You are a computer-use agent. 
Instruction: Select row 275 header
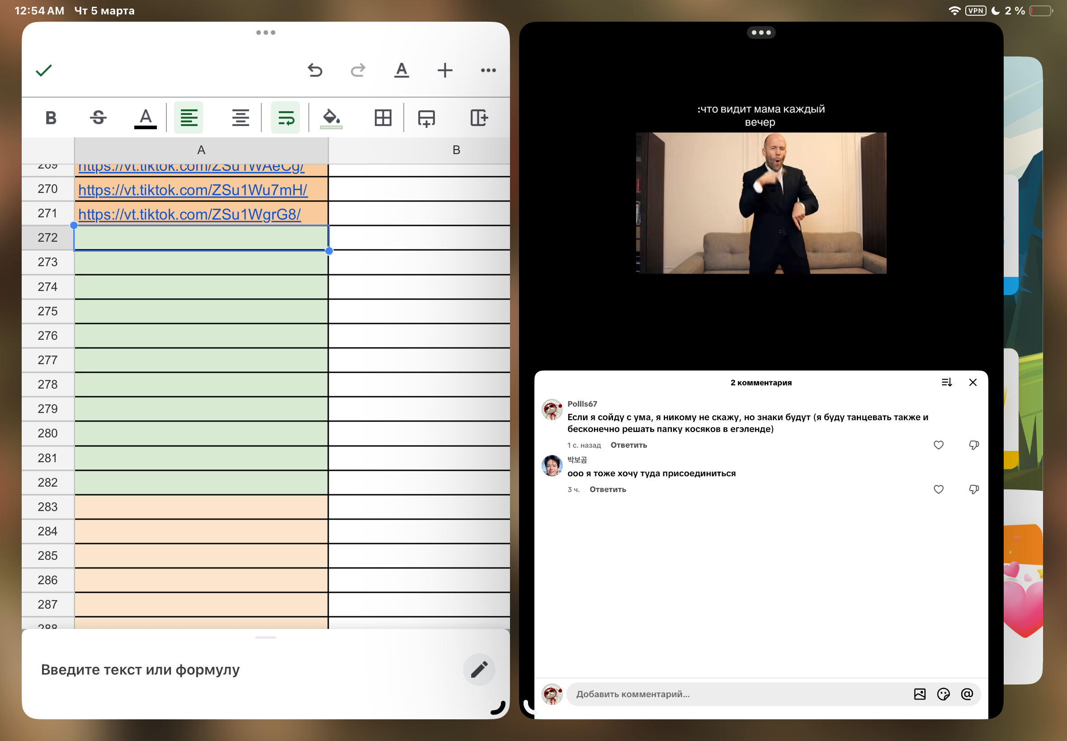[48, 311]
